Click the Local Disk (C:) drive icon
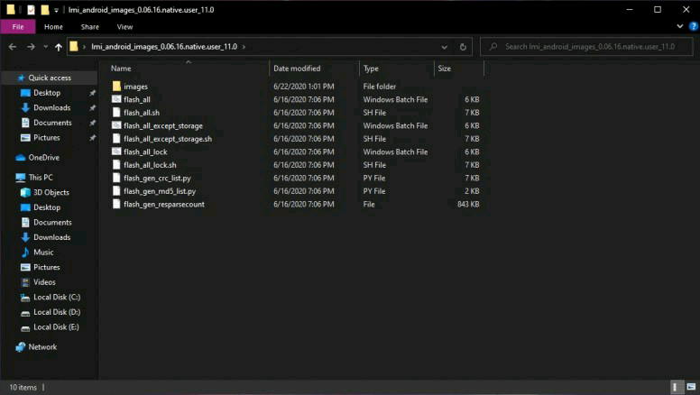This screenshot has width=700, height=395. point(25,298)
